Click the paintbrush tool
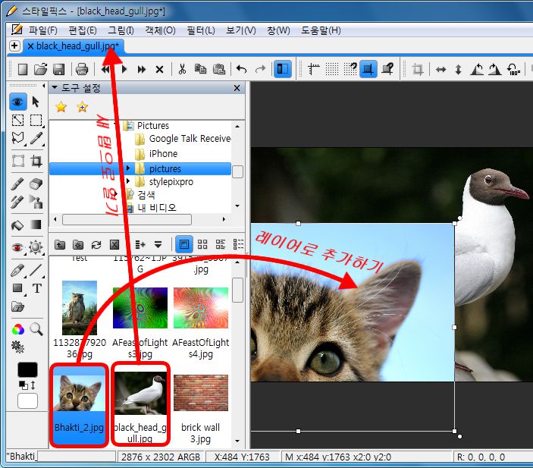Image resolution: width=533 pixels, height=468 pixels. (x=17, y=184)
